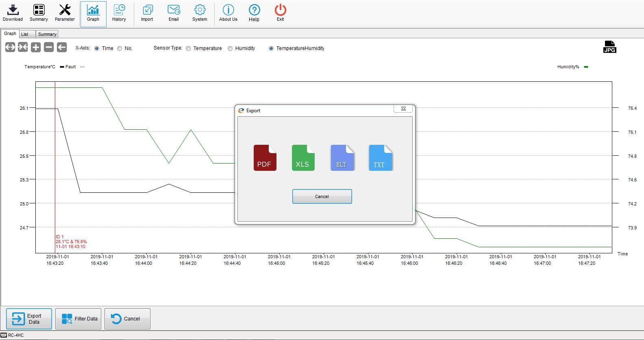The width and height of the screenshot is (644, 340).
Task: Select the Humidity sensor type radio
Action: [x=230, y=48]
